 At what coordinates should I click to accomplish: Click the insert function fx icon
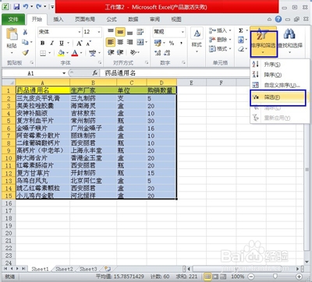coord(95,73)
